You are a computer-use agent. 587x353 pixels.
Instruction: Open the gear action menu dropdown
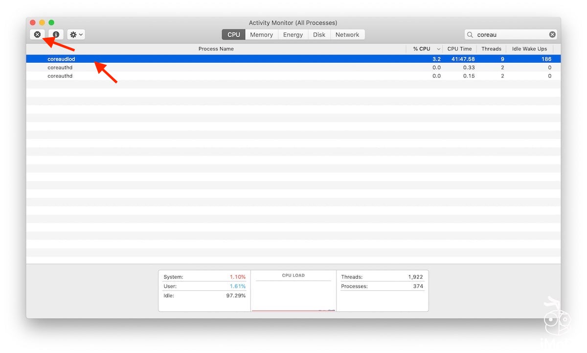click(x=76, y=35)
